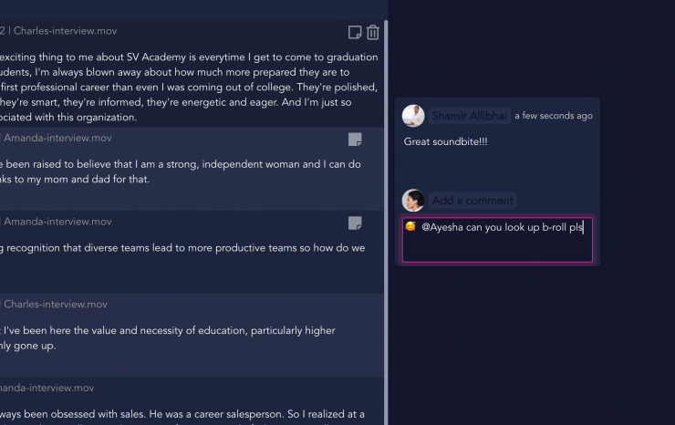Screen dimensions: 675x425
Task: Click Amanda-interview.mov label above 'independent woman' text
Action: point(57,139)
